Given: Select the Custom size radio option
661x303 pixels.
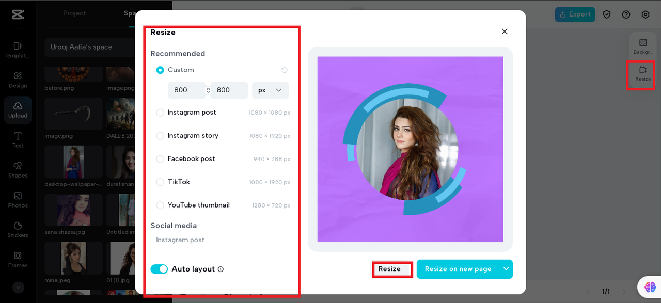Looking at the screenshot, I should coord(160,70).
